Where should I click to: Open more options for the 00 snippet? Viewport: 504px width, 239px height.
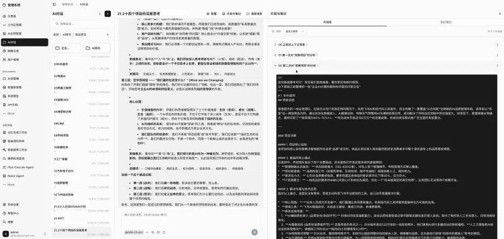(x=497, y=45)
